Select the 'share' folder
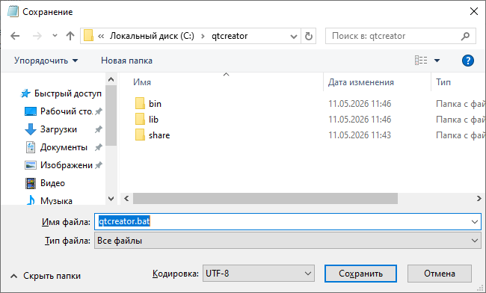The width and height of the screenshot is (486, 293). click(159, 135)
